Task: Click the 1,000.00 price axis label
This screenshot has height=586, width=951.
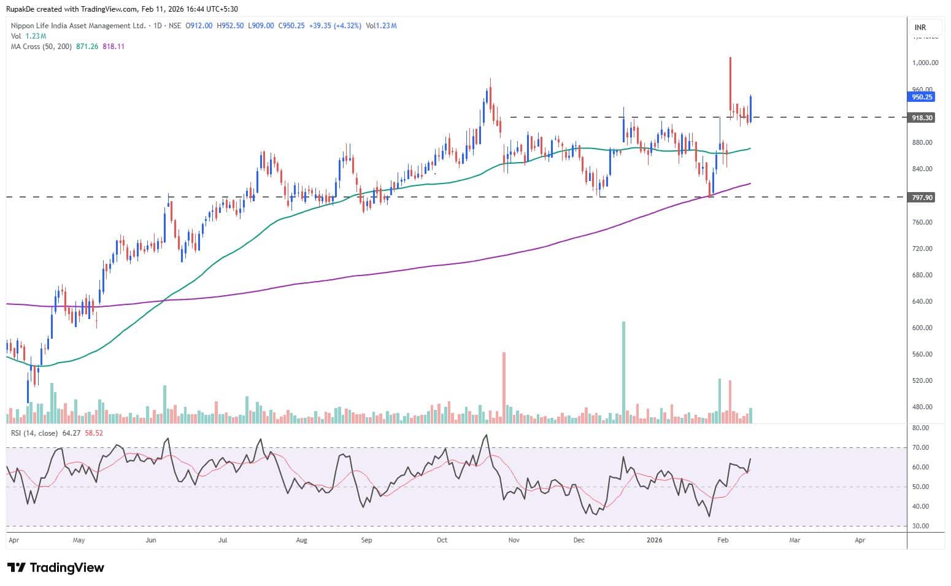Action: click(x=925, y=63)
